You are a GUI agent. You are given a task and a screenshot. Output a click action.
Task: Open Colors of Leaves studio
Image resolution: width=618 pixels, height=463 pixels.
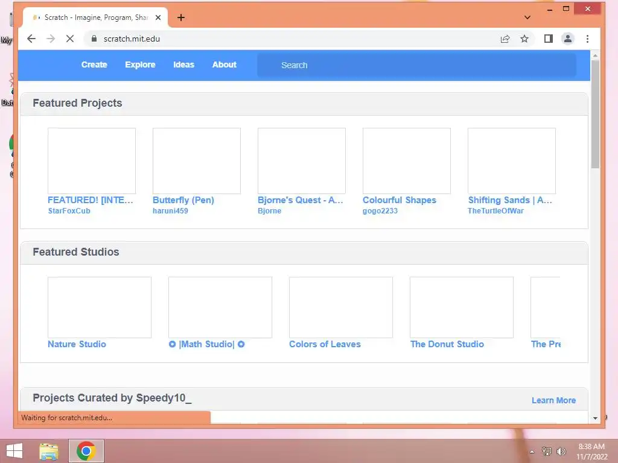point(325,344)
